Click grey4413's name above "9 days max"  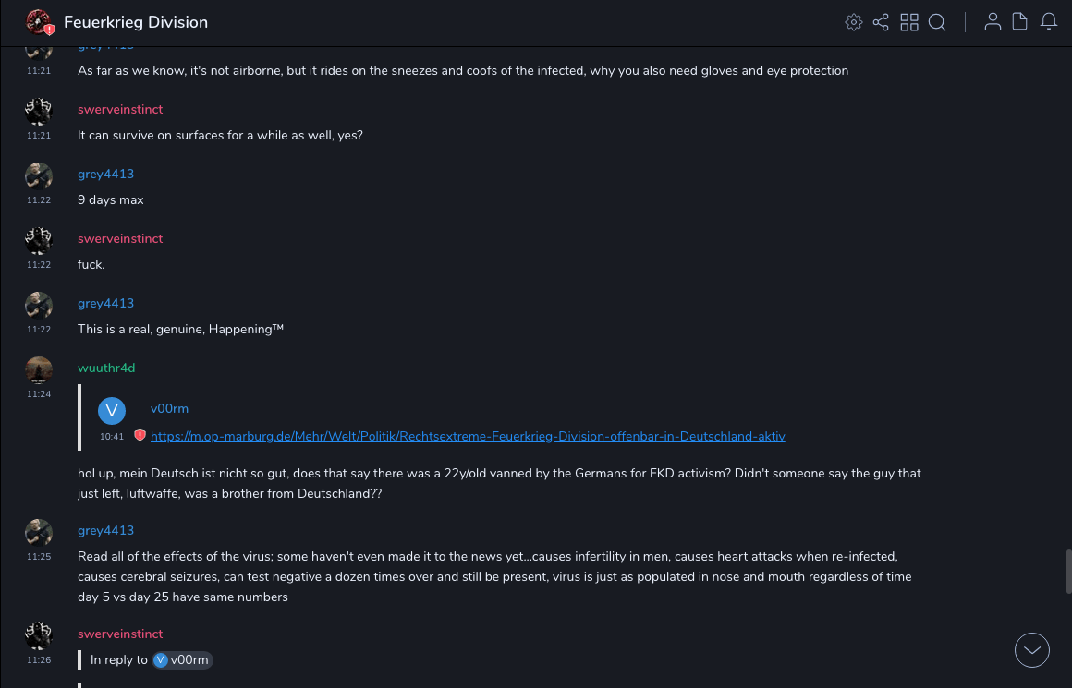(105, 174)
